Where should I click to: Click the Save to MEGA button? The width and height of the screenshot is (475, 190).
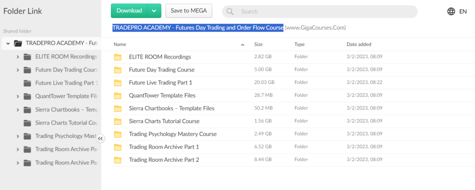pos(189,11)
